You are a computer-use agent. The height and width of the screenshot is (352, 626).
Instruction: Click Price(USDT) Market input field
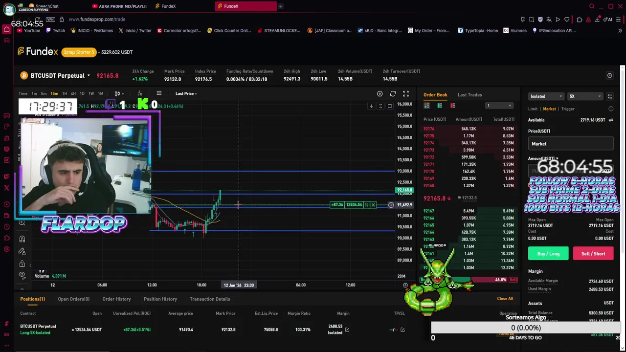pyautogui.click(x=571, y=144)
